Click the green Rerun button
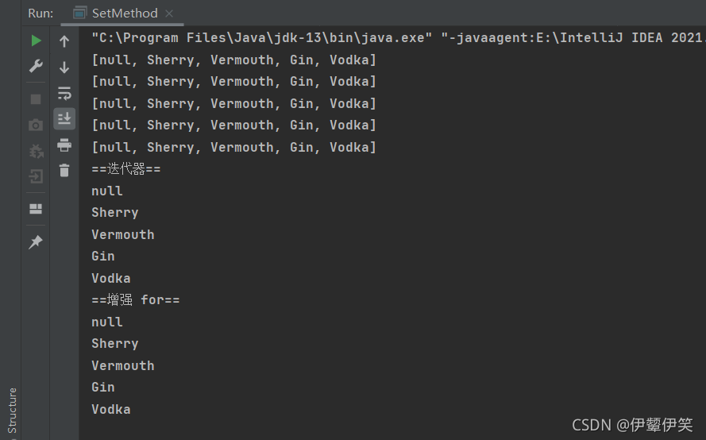The width and height of the screenshot is (706, 440). [36, 41]
